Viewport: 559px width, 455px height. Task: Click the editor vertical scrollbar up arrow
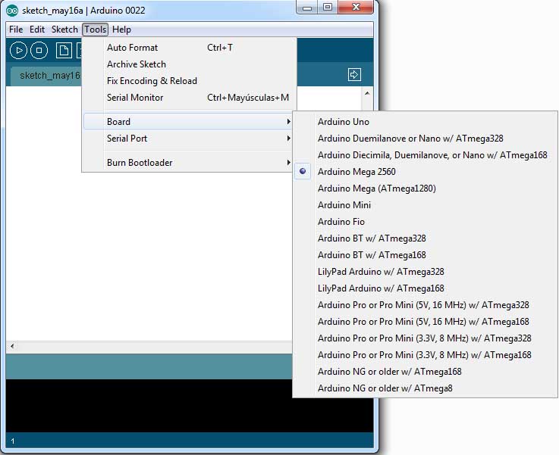tap(367, 93)
